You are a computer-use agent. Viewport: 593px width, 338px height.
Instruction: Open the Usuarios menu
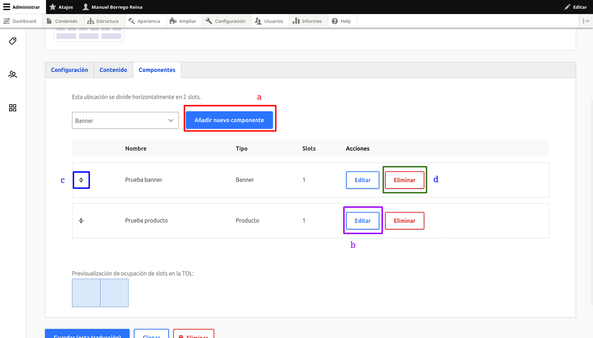coord(269,21)
